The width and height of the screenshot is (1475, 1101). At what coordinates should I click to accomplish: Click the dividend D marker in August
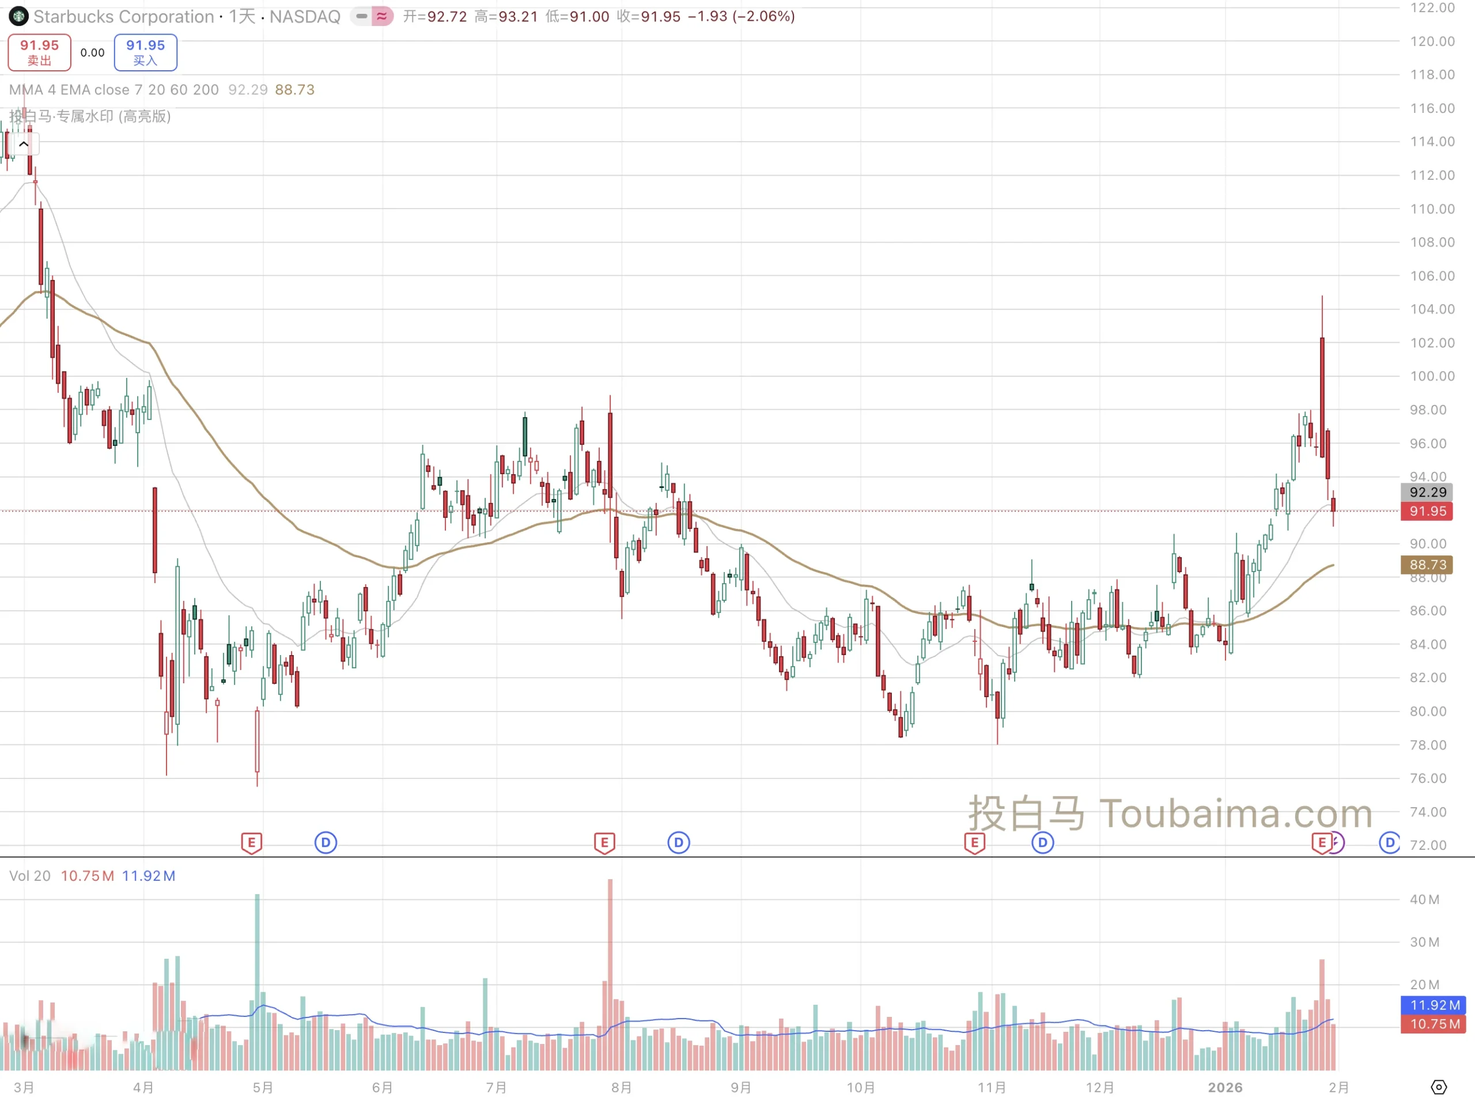(x=679, y=843)
